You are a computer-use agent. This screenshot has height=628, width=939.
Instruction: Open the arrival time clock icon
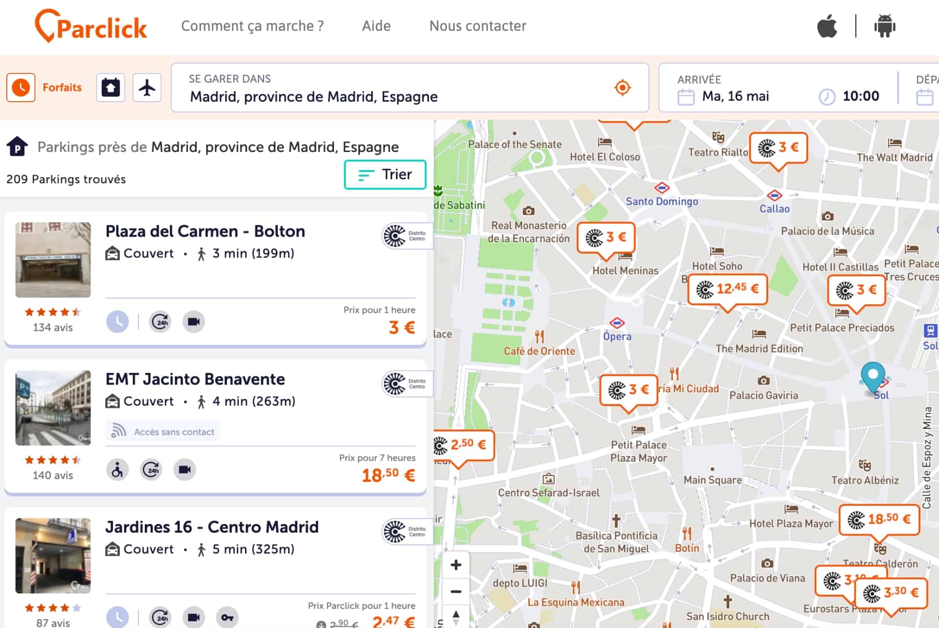(827, 97)
